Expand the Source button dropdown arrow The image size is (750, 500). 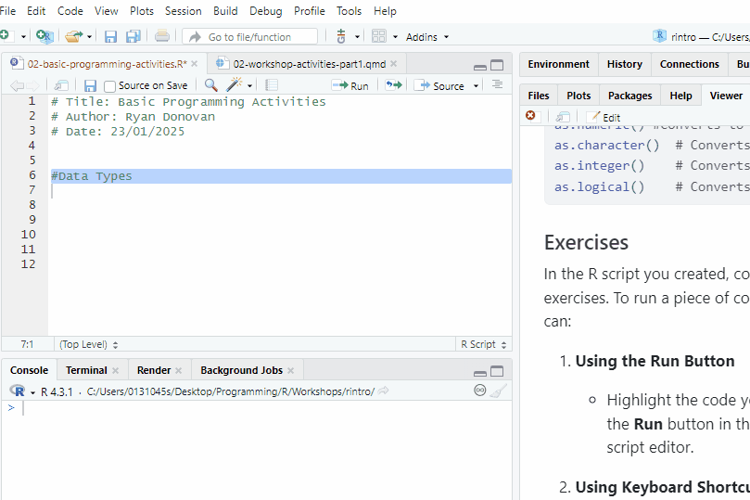pyautogui.click(x=477, y=85)
